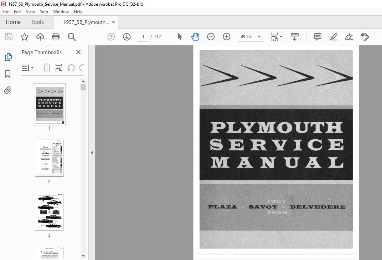Go to next page arrow
Viewport: 382px width, 260px height.
coord(127,37)
